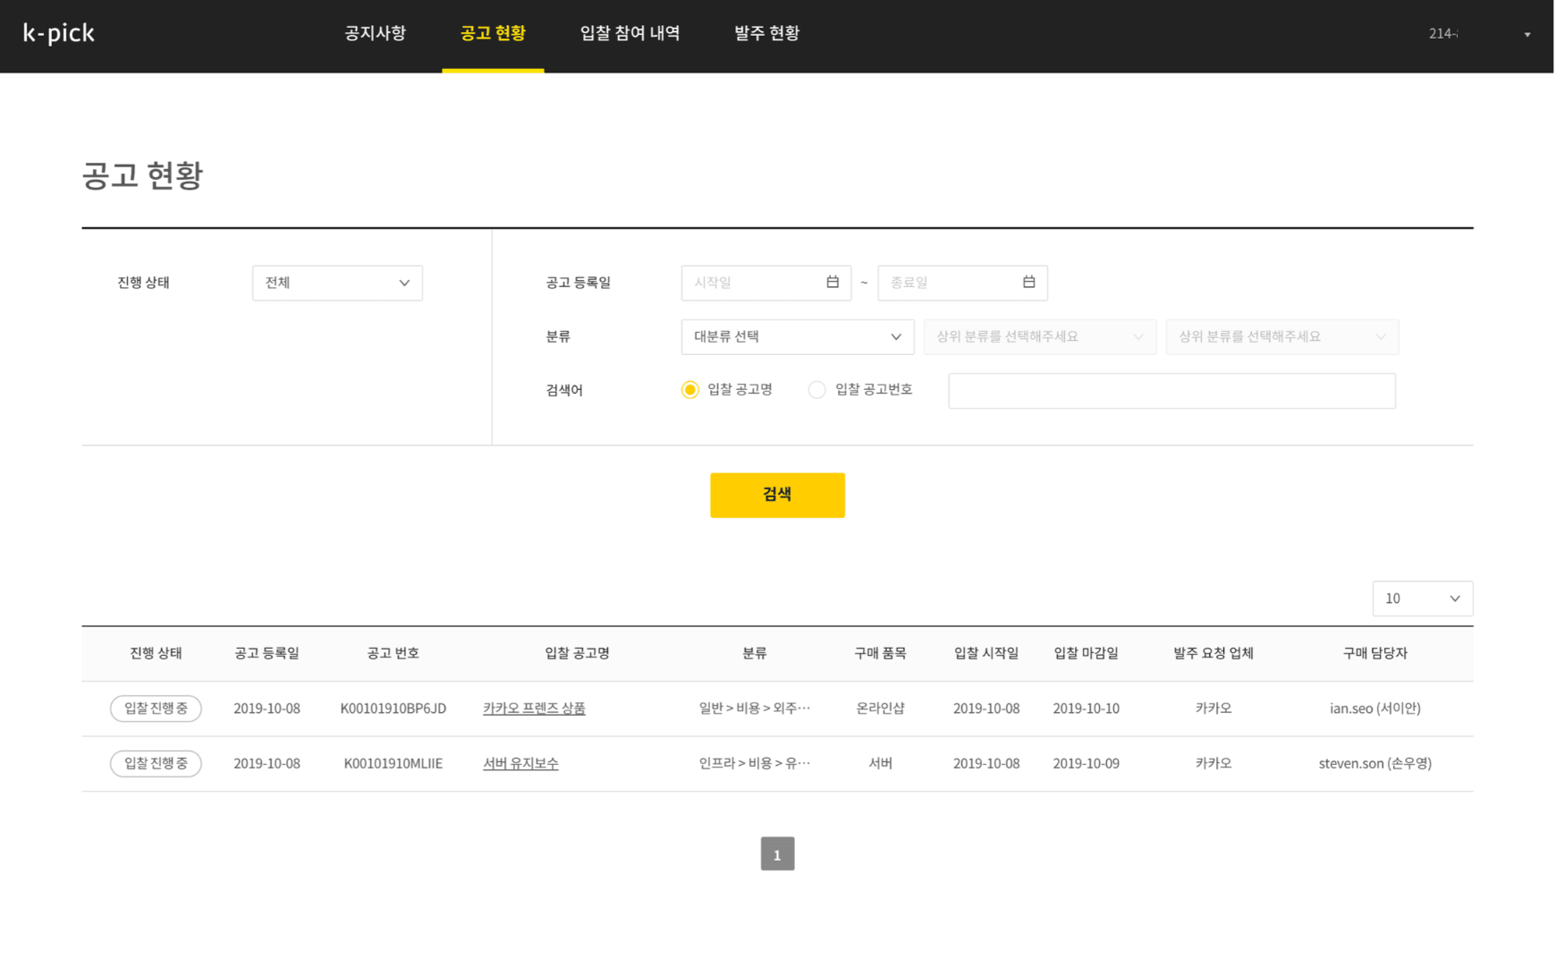Open the 종료일 calendar date picker
Screen dimensions: 1556x968
pos(1028,283)
